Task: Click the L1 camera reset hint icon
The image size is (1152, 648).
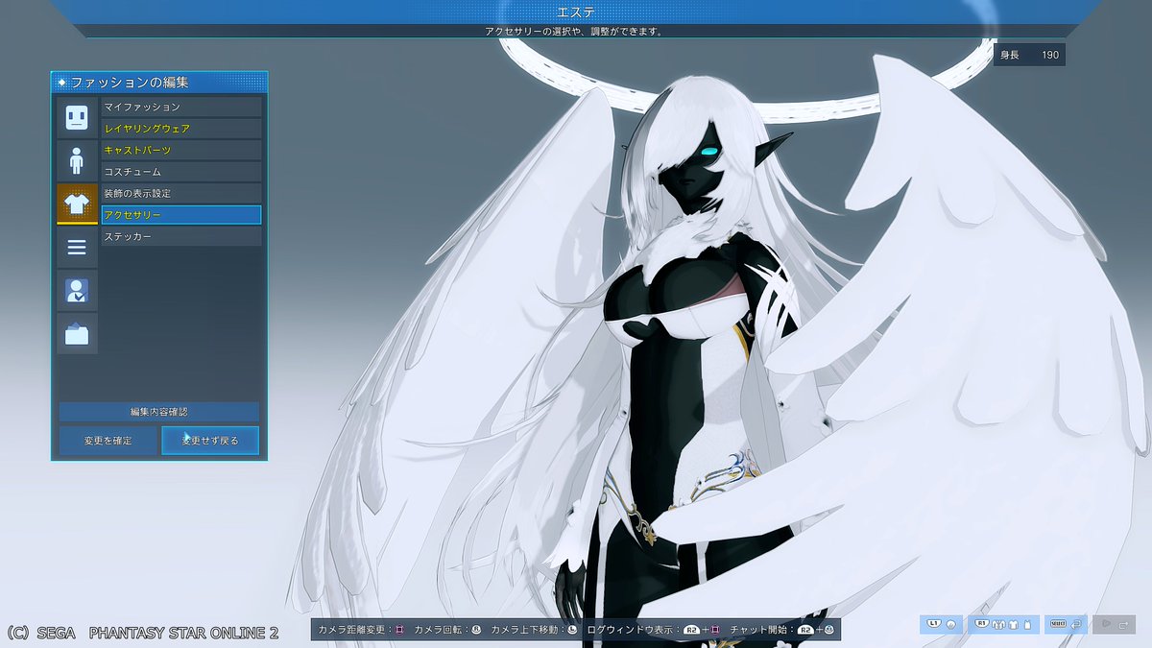Action: coord(941,624)
